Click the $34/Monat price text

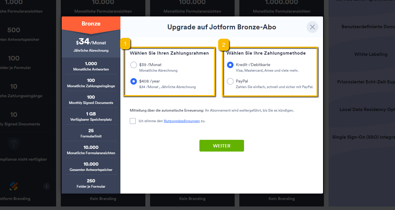(91, 42)
